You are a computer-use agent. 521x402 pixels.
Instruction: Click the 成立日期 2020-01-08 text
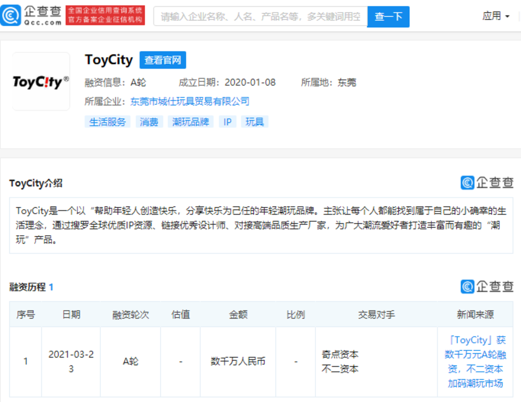[227, 82]
